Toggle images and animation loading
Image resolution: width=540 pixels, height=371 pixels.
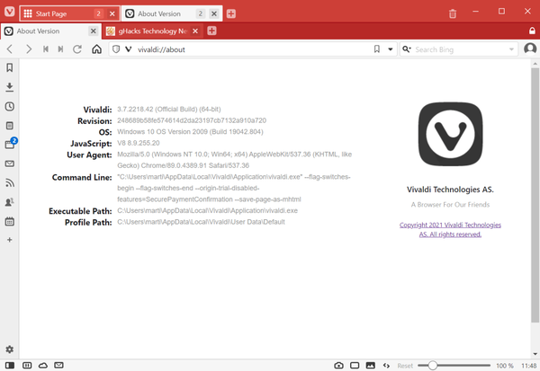[x=371, y=365]
